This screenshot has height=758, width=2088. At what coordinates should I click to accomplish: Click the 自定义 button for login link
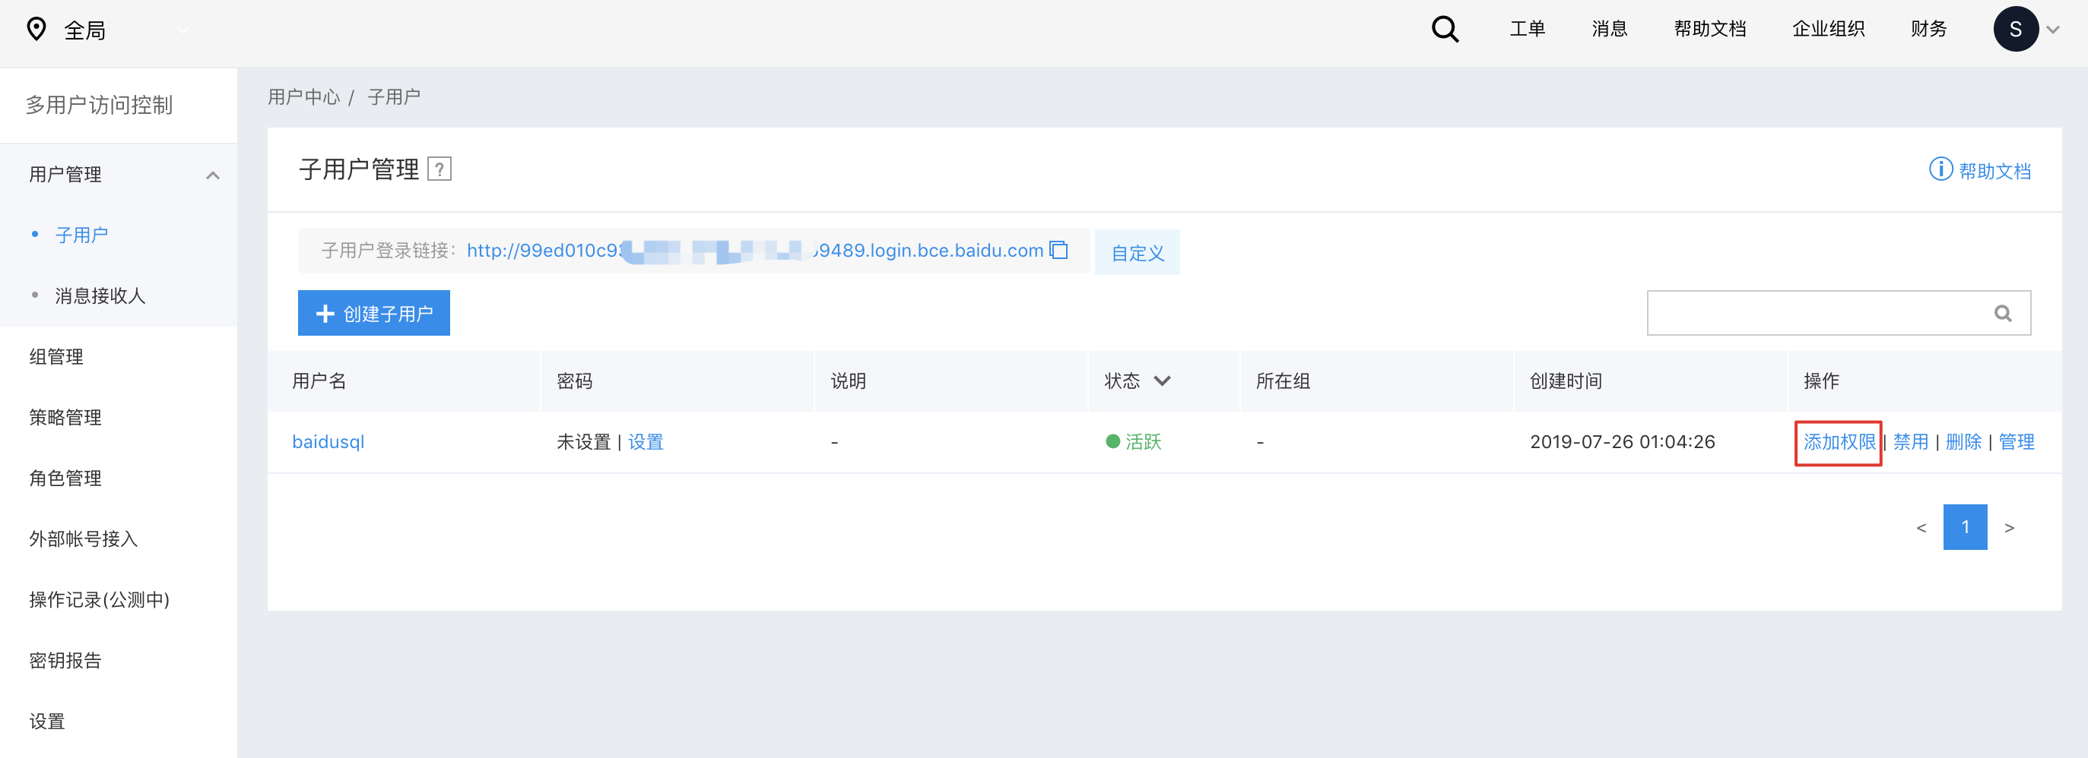click(x=1138, y=253)
